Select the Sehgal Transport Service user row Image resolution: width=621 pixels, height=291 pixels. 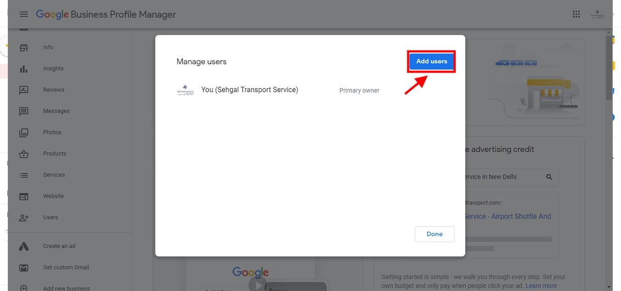(250, 90)
